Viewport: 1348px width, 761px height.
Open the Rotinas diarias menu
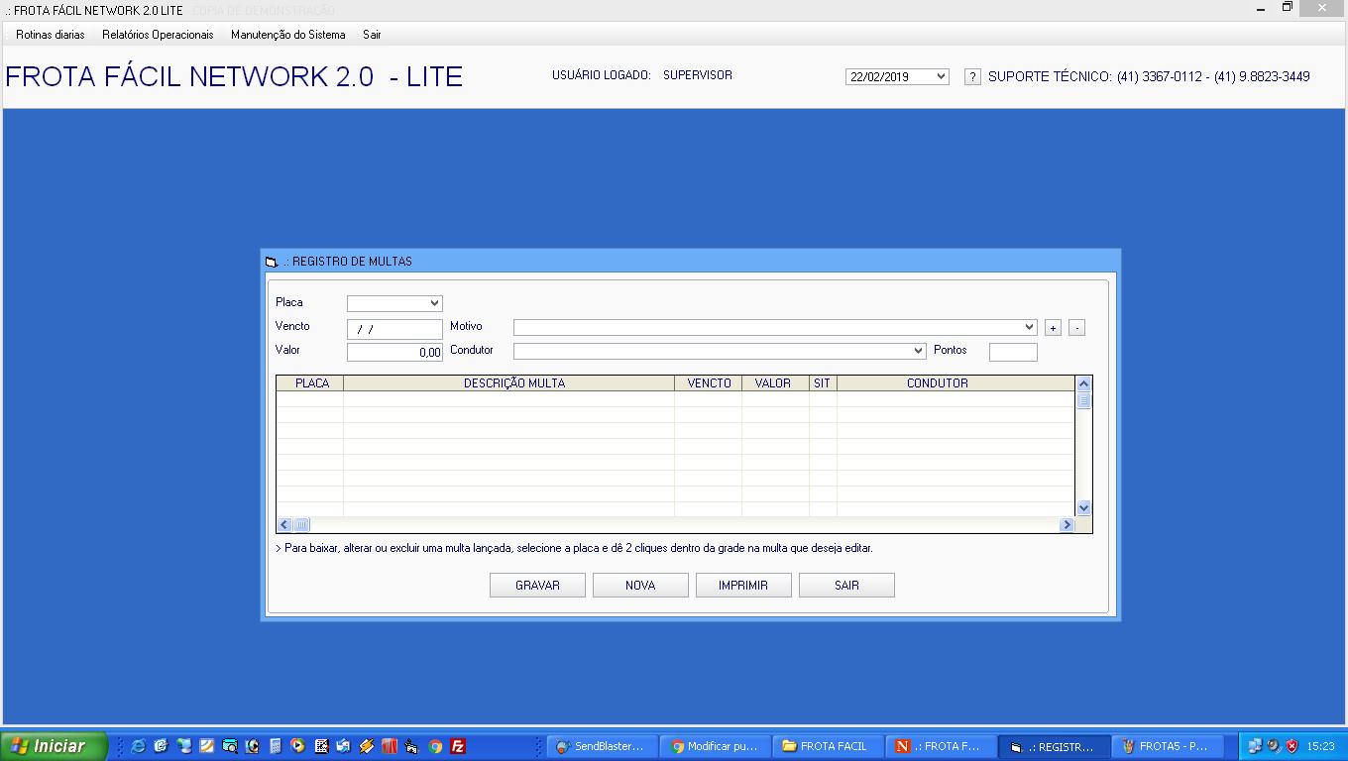click(x=49, y=33)
